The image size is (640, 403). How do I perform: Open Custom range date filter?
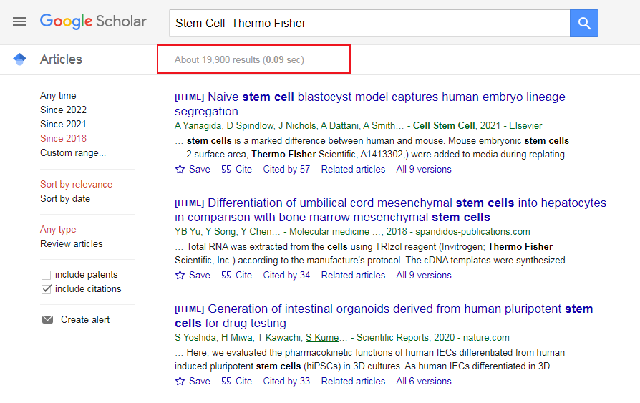click(73, 152)
